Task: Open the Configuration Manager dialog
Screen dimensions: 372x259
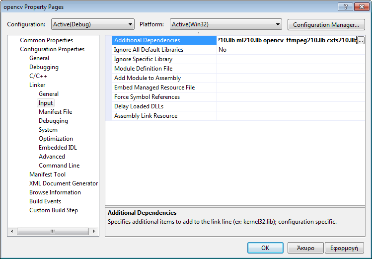Action: [x=326, y=25]
